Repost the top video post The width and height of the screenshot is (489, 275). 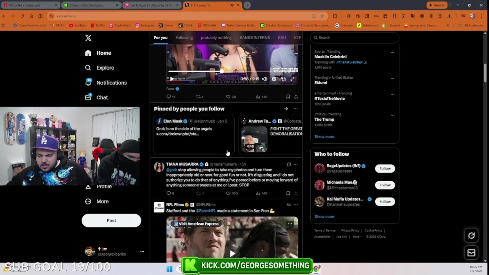(x=199, y=97)
